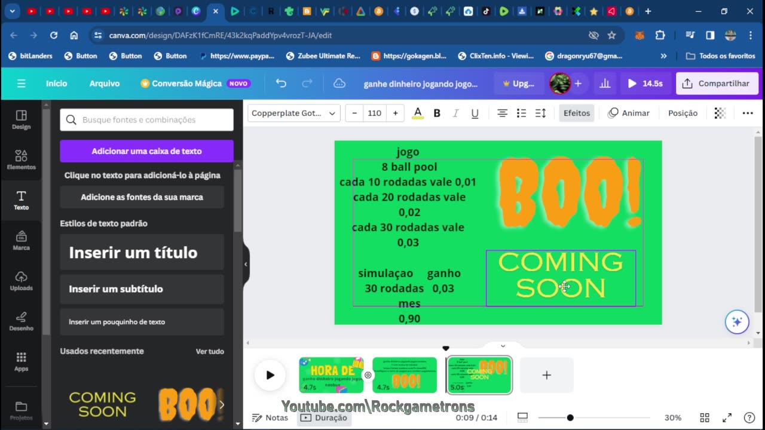Image resolution: width=765 pixels, height=430 pixels.
Task: Redo the last action
Action: click(x=307, y=84)
